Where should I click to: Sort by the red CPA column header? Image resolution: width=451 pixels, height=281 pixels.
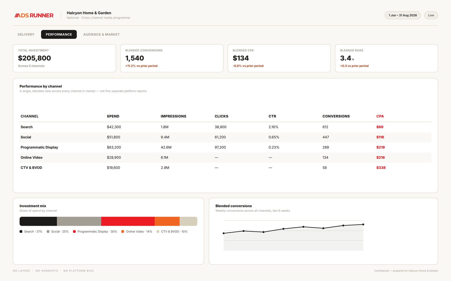tap(380, 116)
